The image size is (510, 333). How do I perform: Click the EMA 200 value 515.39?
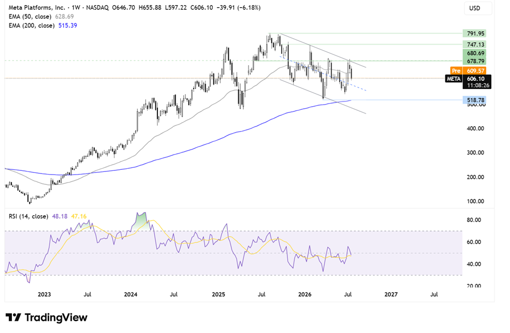[68, 25]
